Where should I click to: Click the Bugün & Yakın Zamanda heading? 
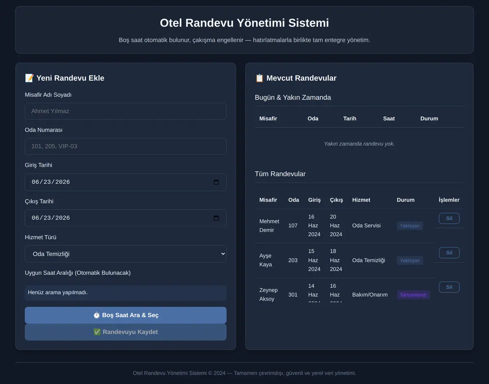pyautogui.click(x=293, y=98)
